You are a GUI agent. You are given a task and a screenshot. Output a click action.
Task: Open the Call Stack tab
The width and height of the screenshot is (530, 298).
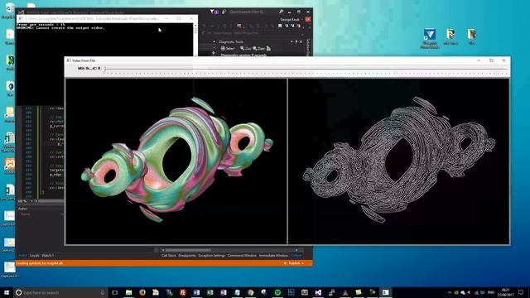(168, 256)
